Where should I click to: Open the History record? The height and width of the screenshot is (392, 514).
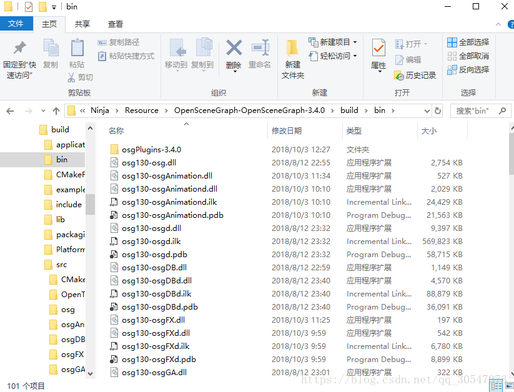415,76
